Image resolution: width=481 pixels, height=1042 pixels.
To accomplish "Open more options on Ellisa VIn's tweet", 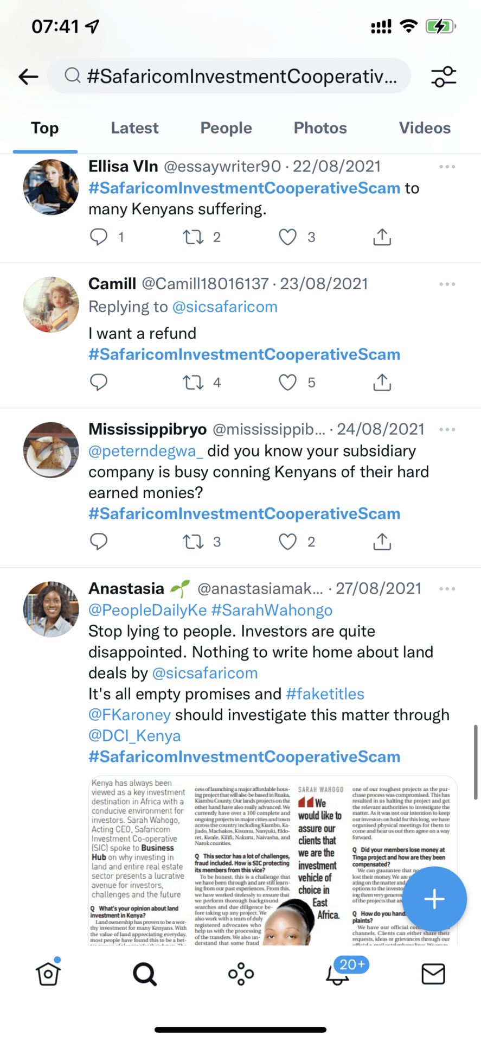I will pyautogui.click(x=447, y=167).
